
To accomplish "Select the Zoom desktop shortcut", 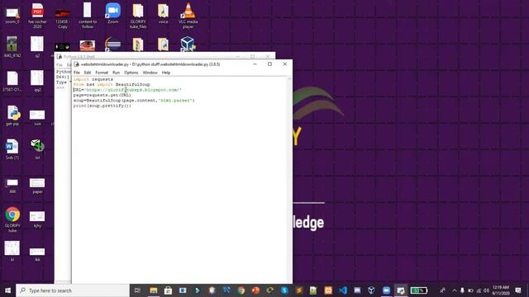I will tap(112, 14).
